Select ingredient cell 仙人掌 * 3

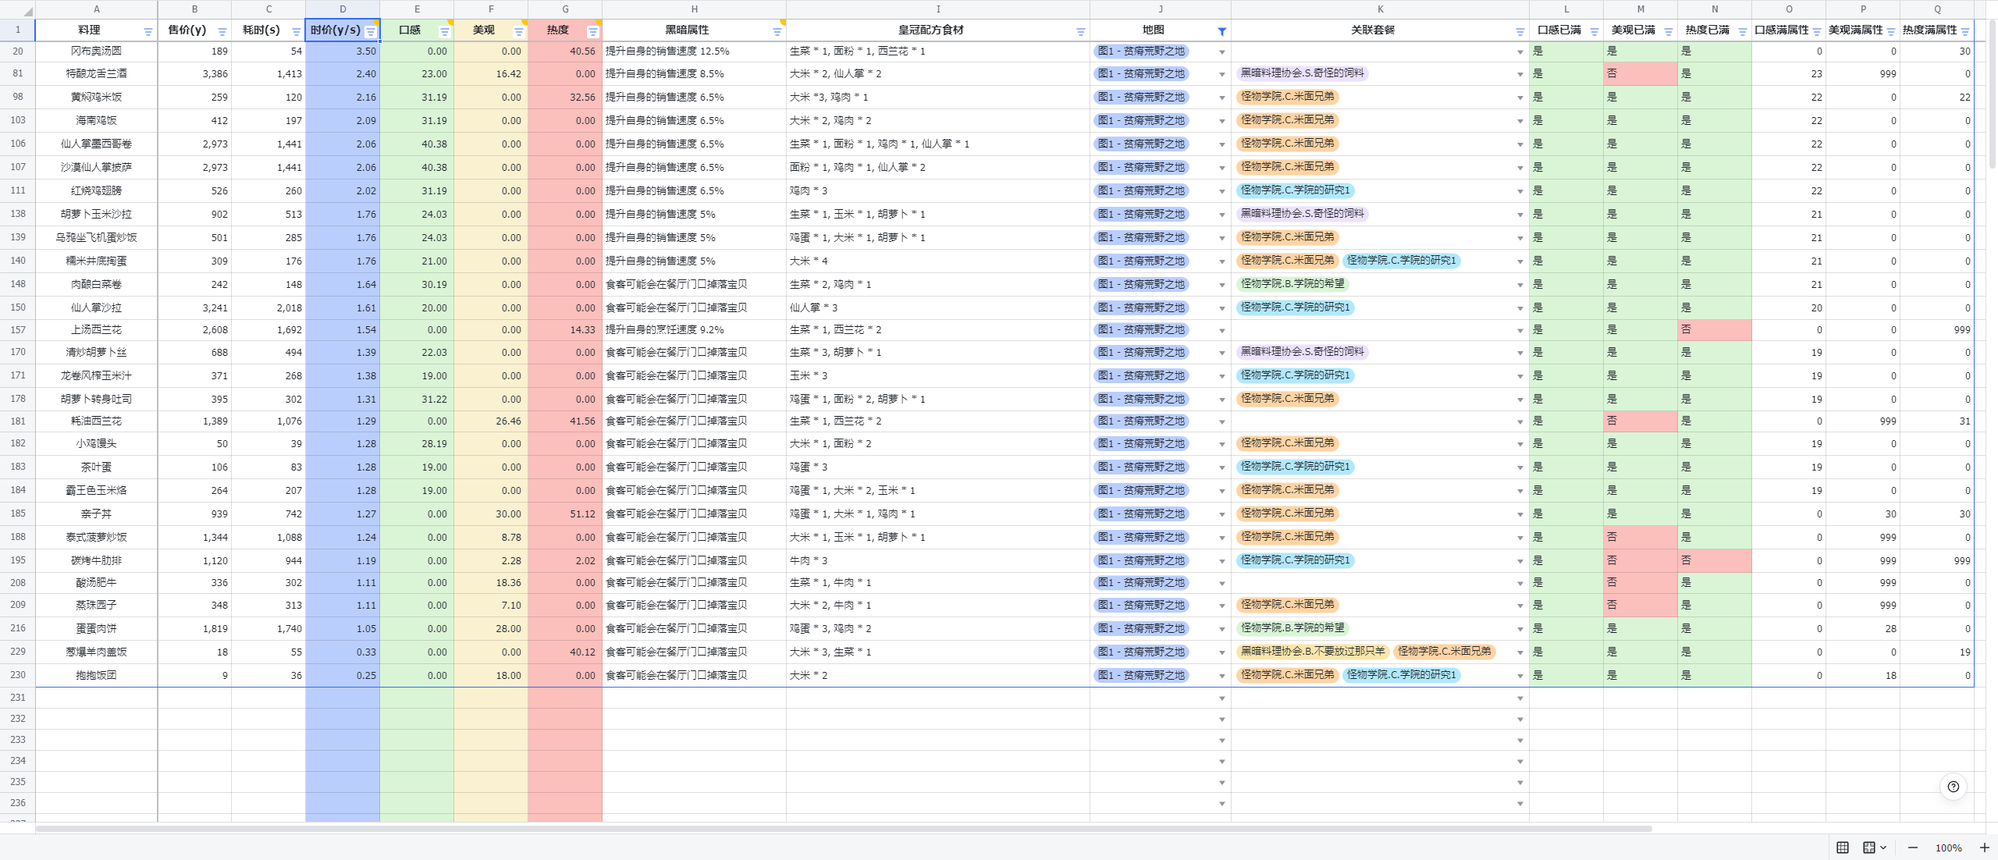point(938,308)
